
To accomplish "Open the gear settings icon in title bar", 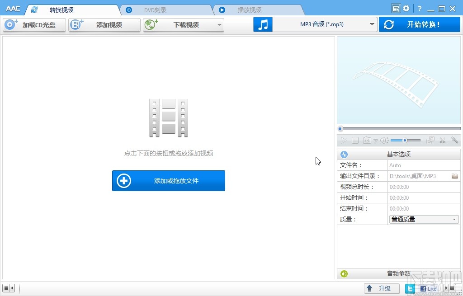I will click(406, 8).
